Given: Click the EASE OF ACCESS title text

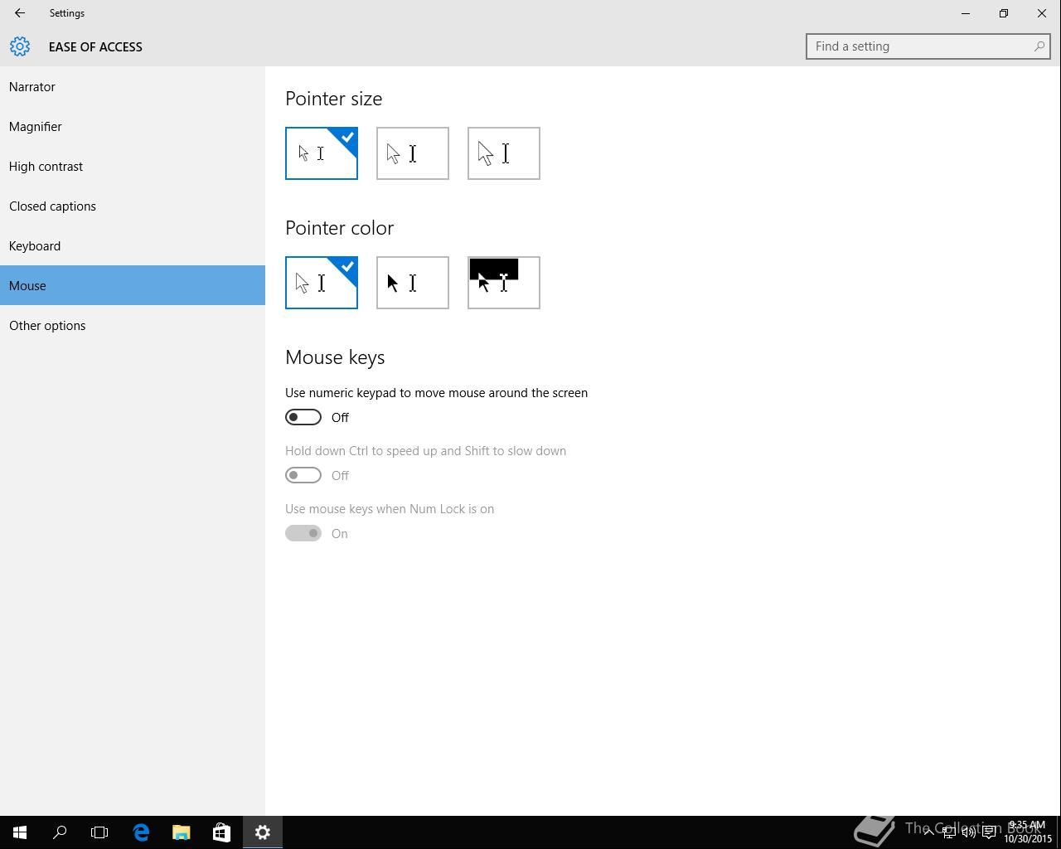Looking at the screenshot, I should click(95, 46).
